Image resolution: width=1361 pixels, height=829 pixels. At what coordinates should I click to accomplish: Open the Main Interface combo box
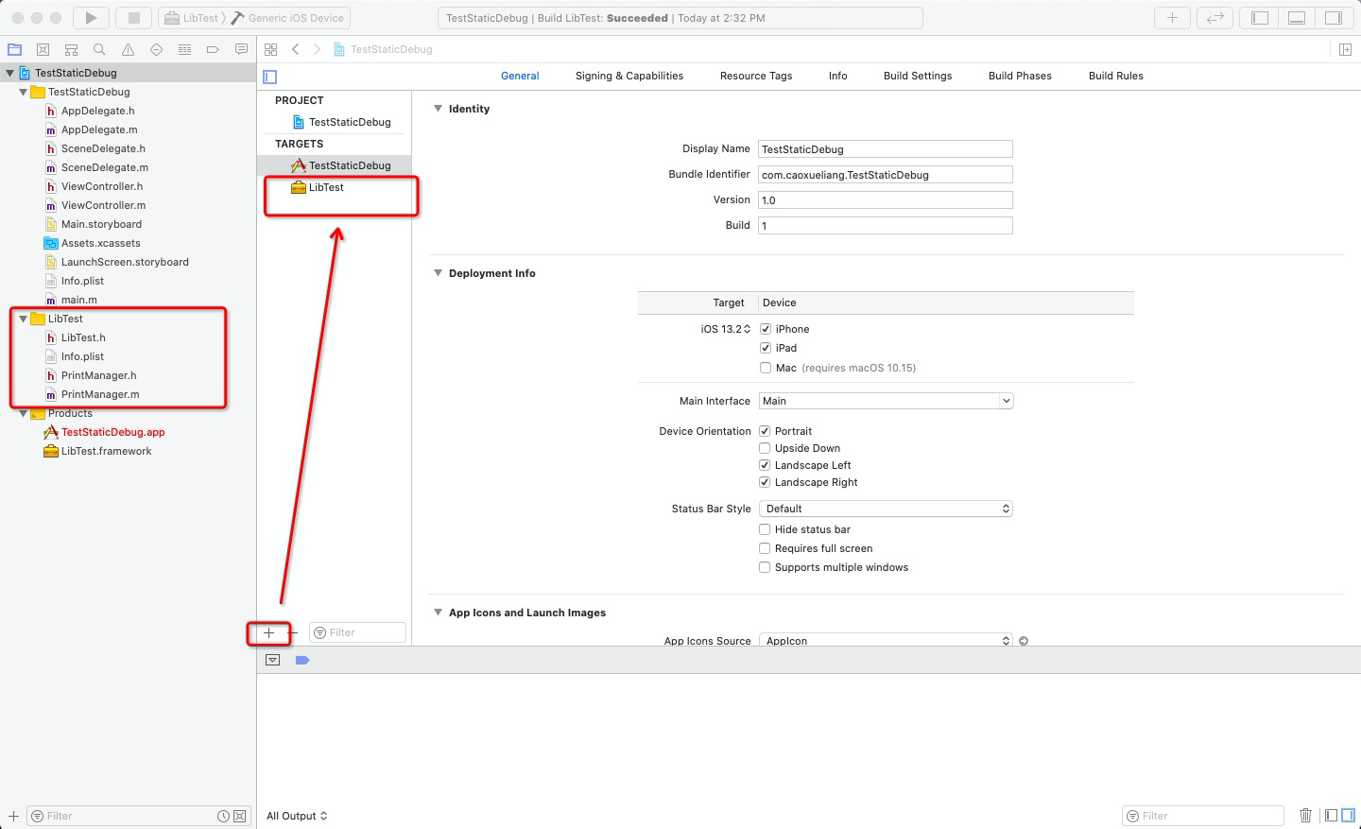pyautogui.click(x=887, y=401)
